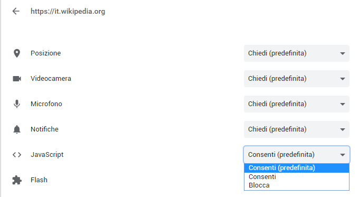359x197 pixels.
Task: Click the Notifiche bell icon
Action: click(x=17, y=129)
